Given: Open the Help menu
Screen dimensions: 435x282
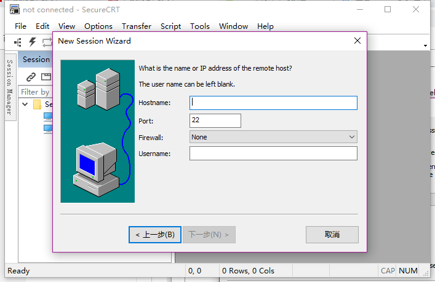Looking at the screenshot, I should pyautogui.click(x=265, y=26).
